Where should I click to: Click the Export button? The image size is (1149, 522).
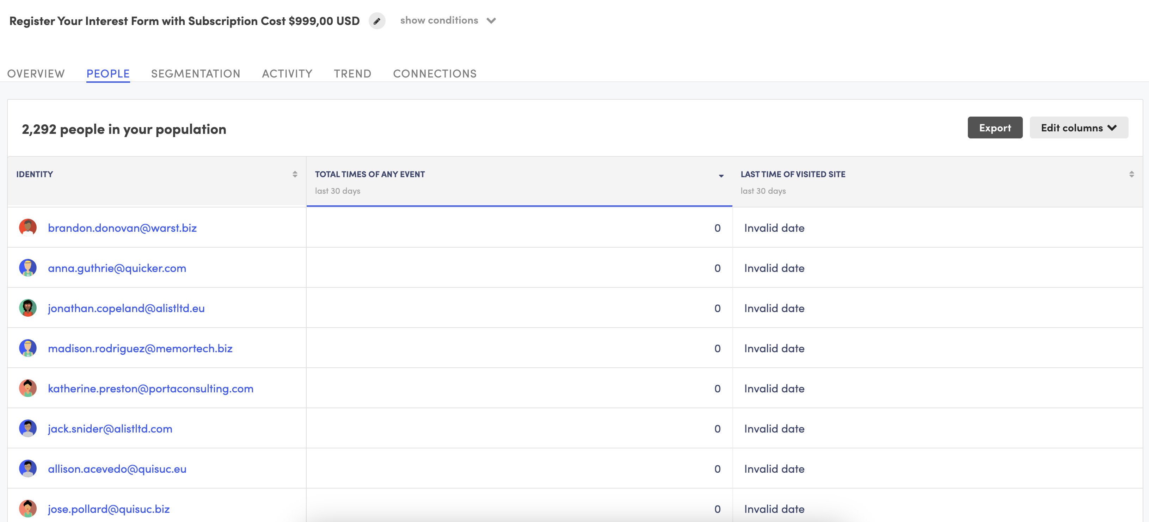(x=995, y=128)
